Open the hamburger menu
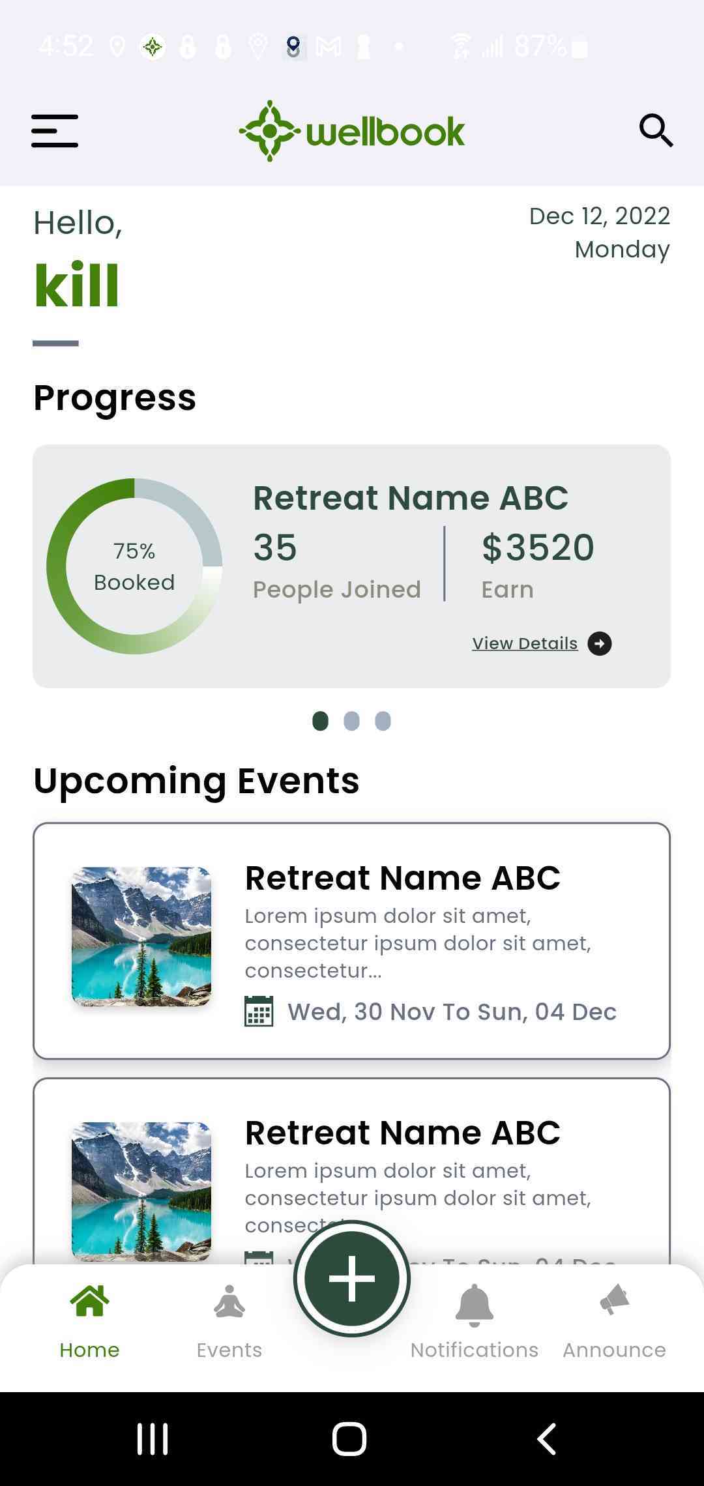 point(55,131)
